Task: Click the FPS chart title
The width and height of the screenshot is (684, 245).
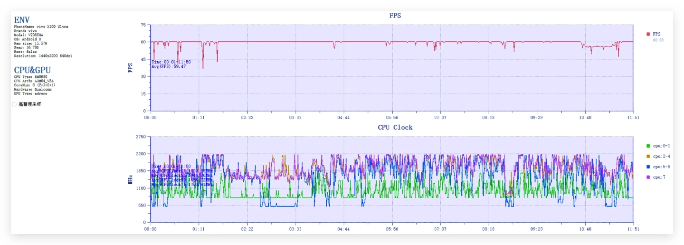Action: point(395,16)
